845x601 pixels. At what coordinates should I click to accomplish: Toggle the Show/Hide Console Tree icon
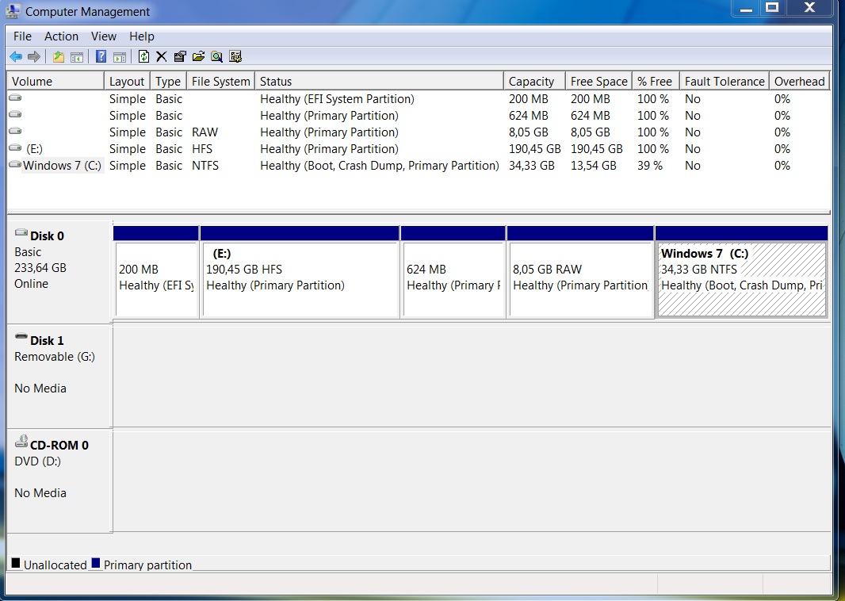point(77,56)
